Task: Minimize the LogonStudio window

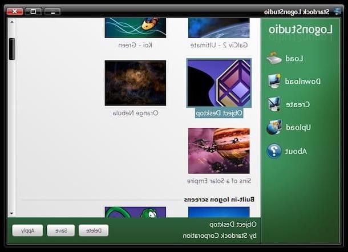Action: [52, 11]
